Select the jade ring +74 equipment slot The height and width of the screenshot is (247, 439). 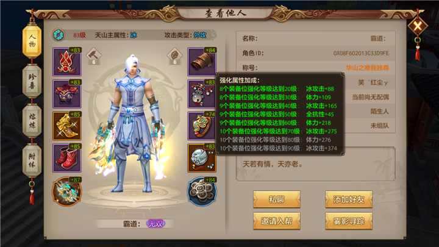coord(202,126)
